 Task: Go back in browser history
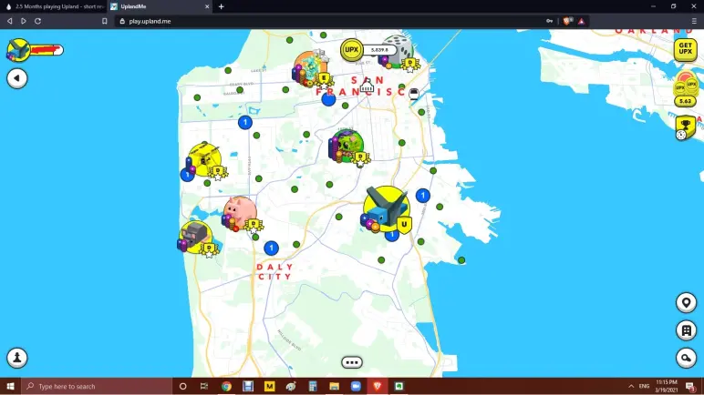coord(9,21)
